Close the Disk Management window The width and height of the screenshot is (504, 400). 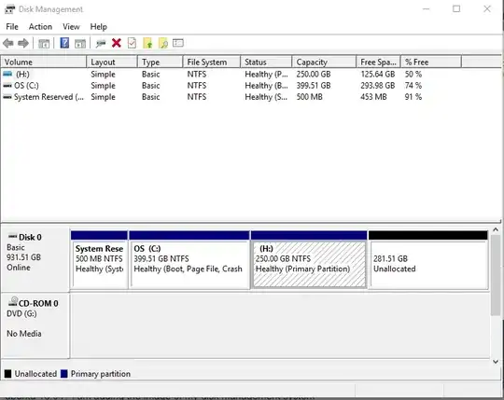click(487, 8)
